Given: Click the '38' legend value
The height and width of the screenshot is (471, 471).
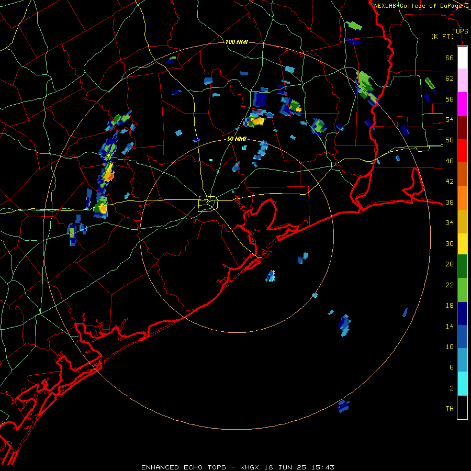Looking at the screenshot, I should [x=450, y=202].
